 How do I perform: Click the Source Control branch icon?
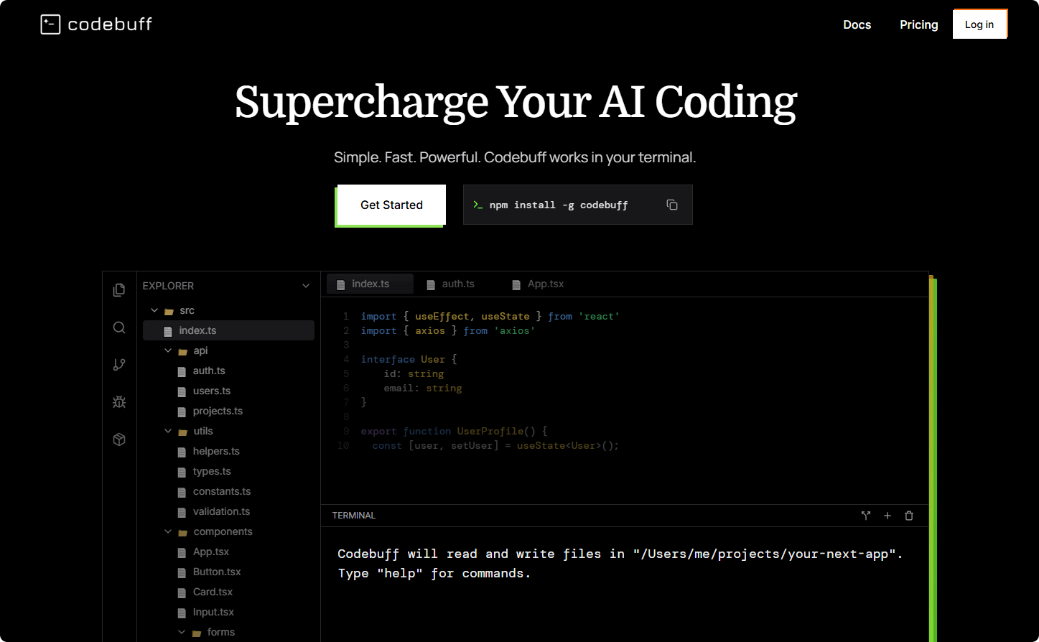click(x=119, y=364)
